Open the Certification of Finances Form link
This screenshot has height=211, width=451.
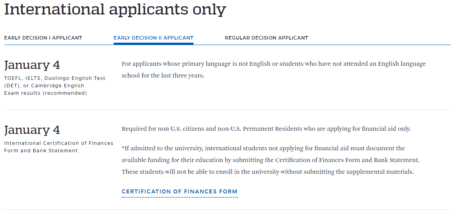point(179,192)
